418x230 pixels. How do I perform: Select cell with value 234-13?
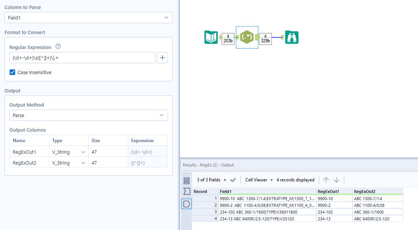click(335, 219)
